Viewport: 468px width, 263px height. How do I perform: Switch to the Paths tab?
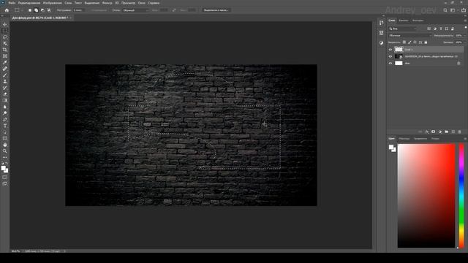(x=418, y=20)
